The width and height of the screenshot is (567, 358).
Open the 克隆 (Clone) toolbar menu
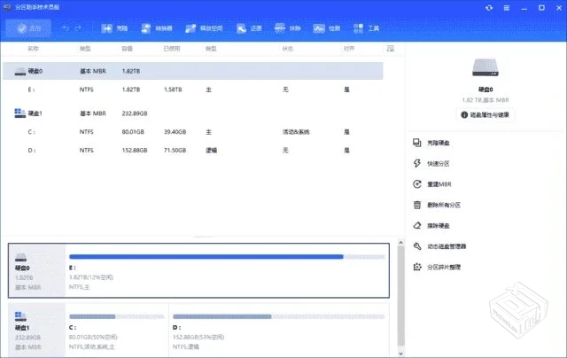point(114,28)
